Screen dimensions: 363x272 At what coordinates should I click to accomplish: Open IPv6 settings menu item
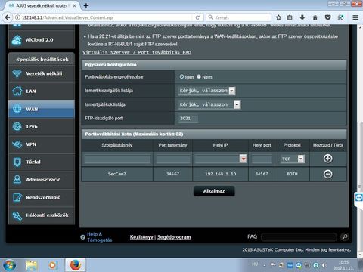click(42, 126)
